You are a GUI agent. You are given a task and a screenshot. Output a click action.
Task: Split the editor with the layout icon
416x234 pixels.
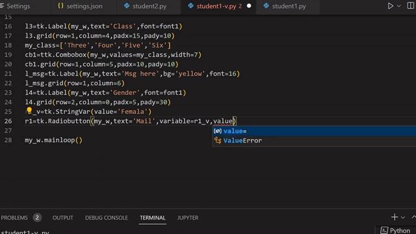[x=410, y=6]
